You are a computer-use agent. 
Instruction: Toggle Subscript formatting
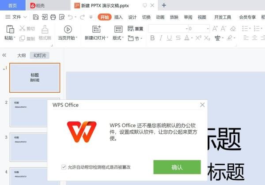click(207, 38)
